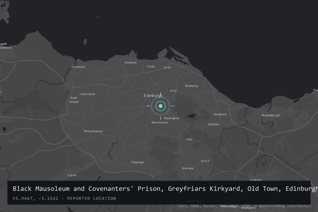This screenshot has height=212, width=318.
Task: Click the Edinburgh city label
Action: (153, 96)
